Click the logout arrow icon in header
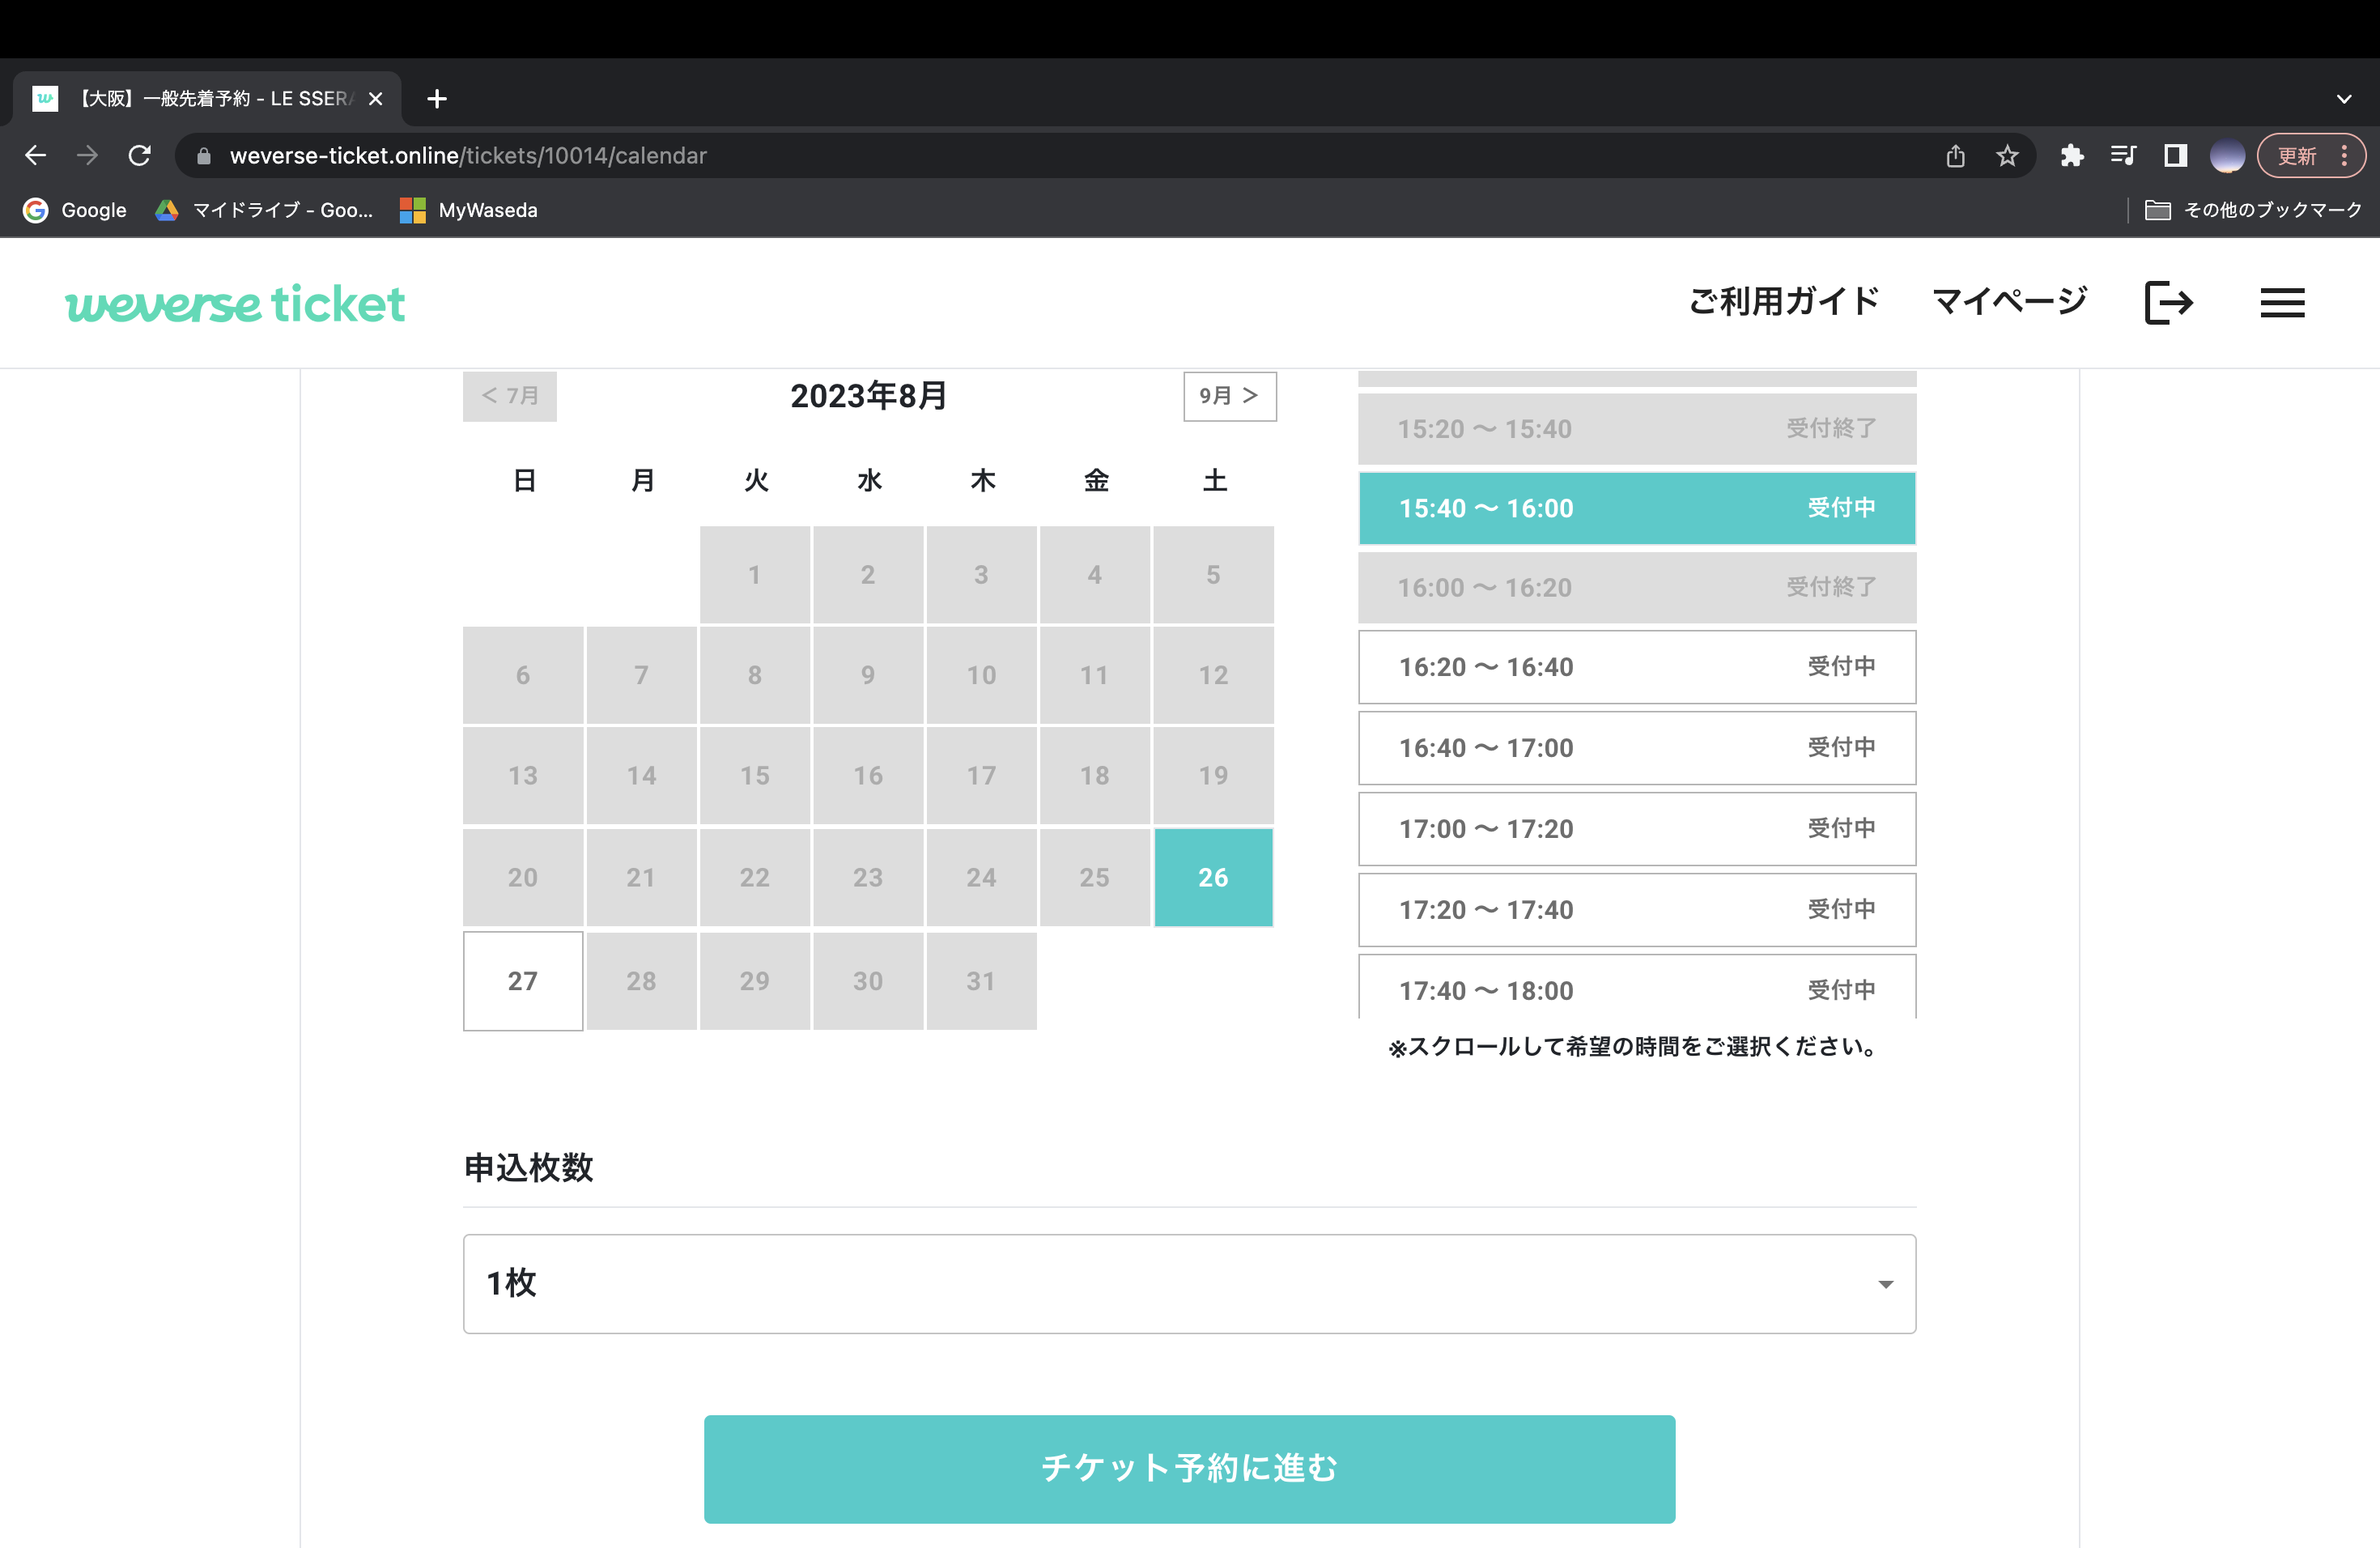 point(2168,302)
